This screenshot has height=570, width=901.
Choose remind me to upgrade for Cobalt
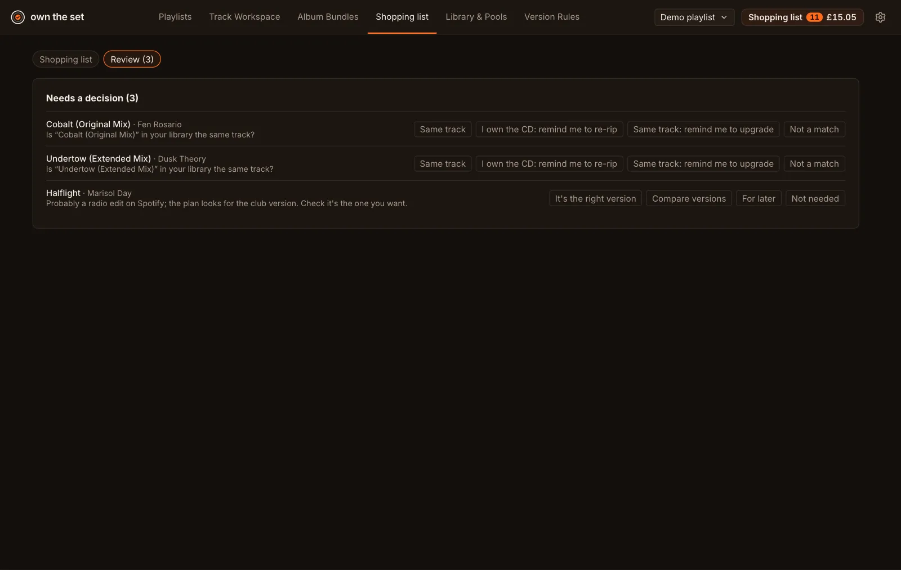[x=703, y=130]
